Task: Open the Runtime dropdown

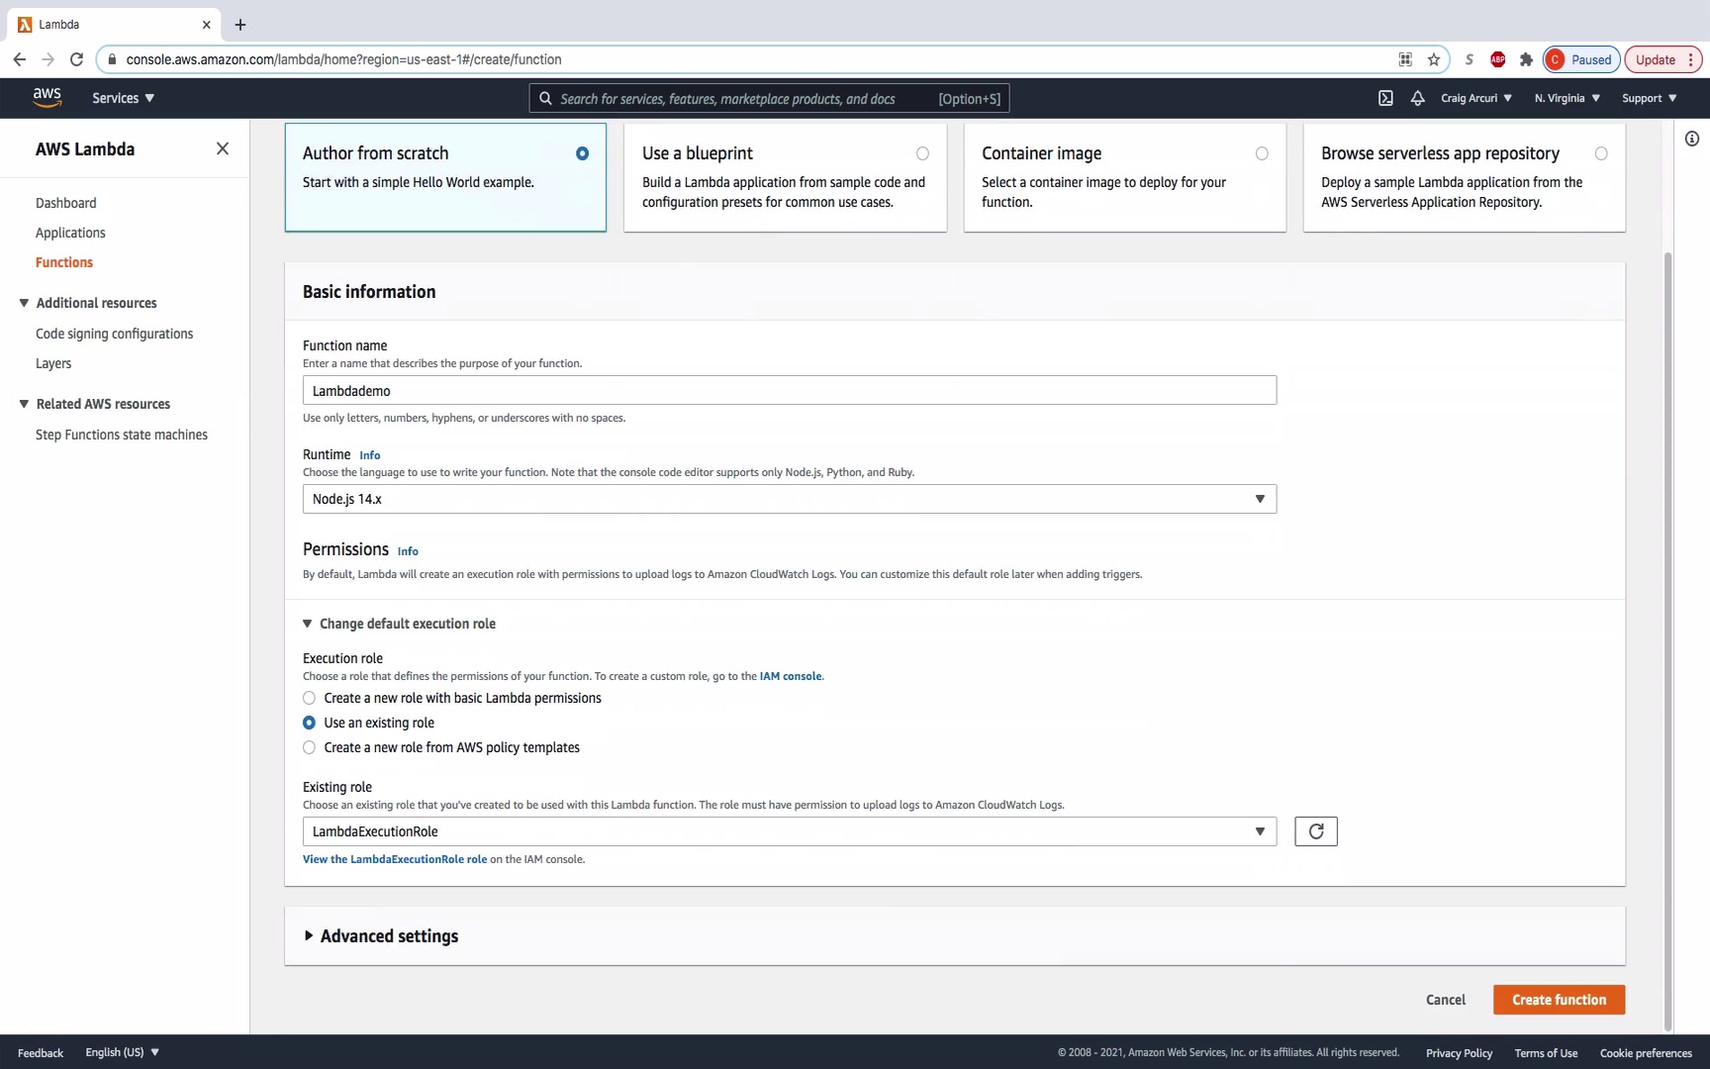Action: tap(790, 499)
